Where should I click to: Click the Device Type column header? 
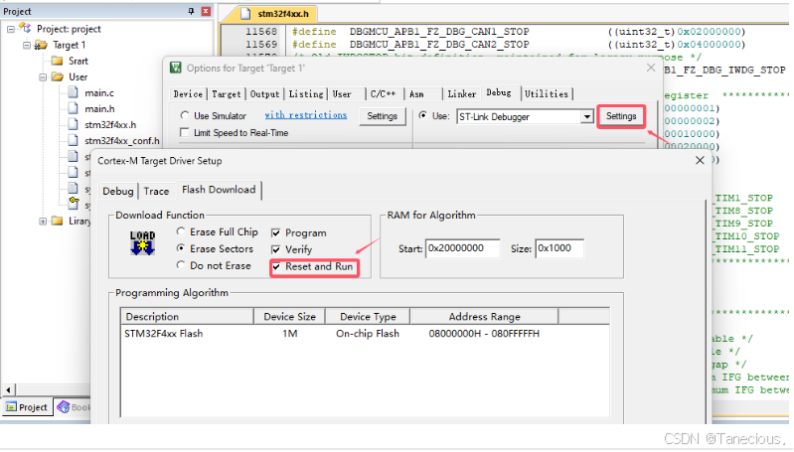pos(368,316)
